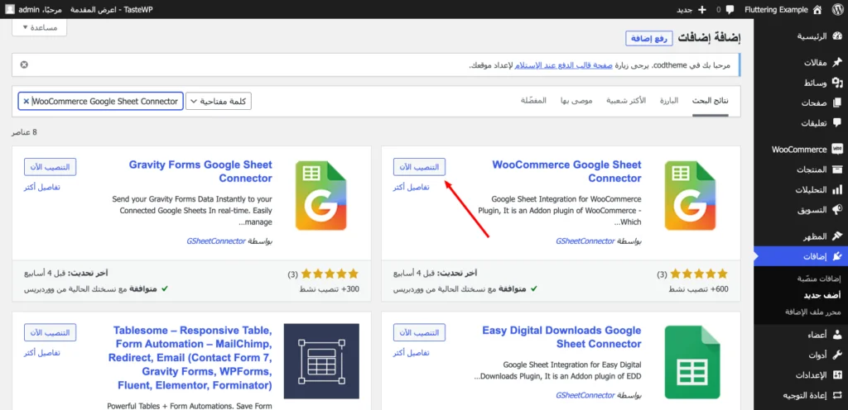Open the Easy Digital Downloads Google Sheet Connector title
The width and height of the screenshot is (848, 410).
(x=561, y=336)
